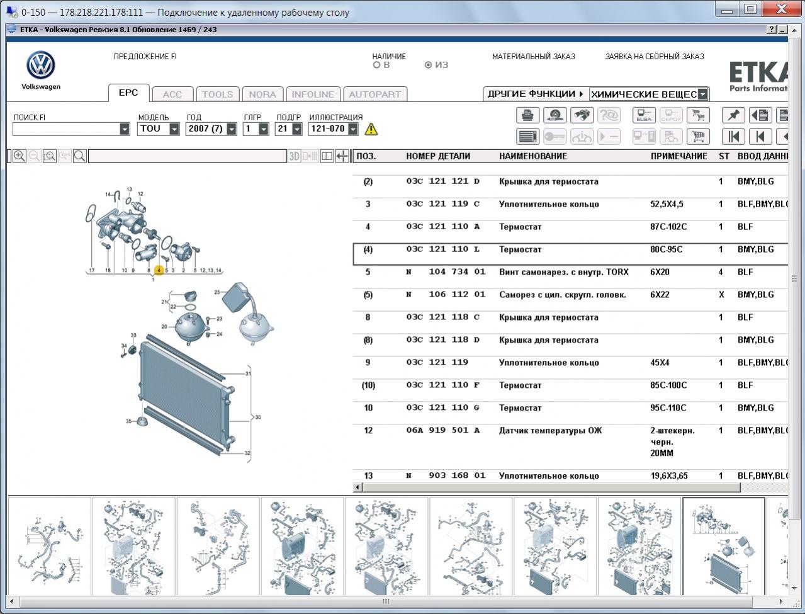
Task: Click 'Винт самонарез. с внутр. TORX' row
Action: click(x=571, y=272)
